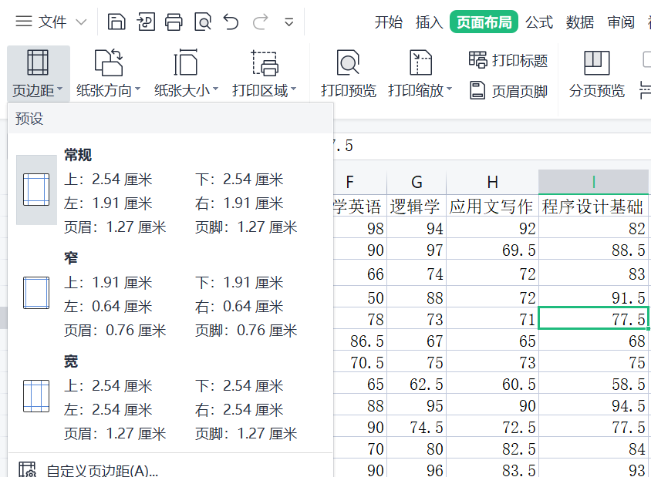Select the 常规 margin preset

point(170,190)
